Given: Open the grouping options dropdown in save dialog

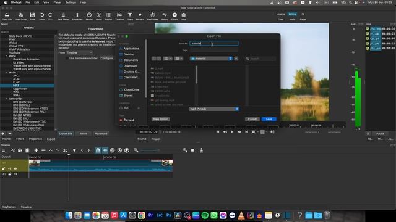Looking at the screenshot, I should tap(179, 59).
